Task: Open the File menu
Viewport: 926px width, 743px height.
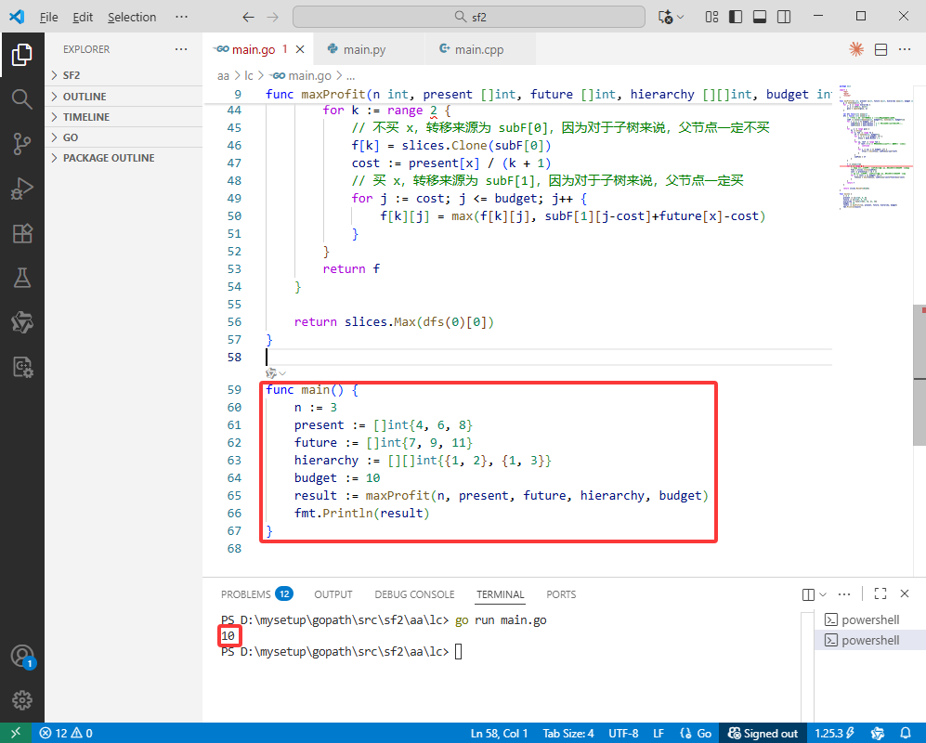Action: (48, 17)
